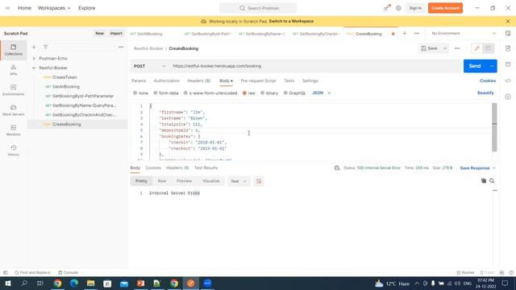Expand the Postman-Echo collection
The width and height of the screenshot is (516, 290).
click(x=34, y=58)
